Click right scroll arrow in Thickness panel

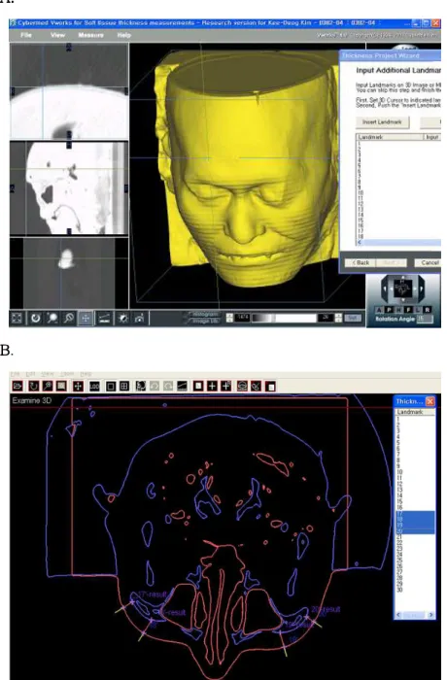(x=430, y=615)
